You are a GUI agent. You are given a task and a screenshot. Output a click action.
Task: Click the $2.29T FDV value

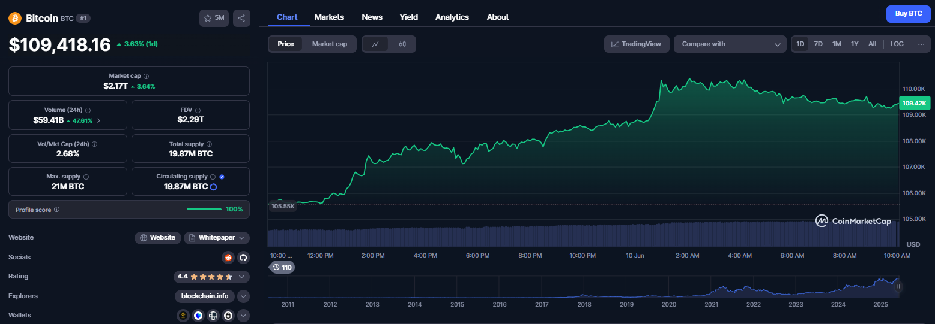pyautogui.click(x=190, y=120)
